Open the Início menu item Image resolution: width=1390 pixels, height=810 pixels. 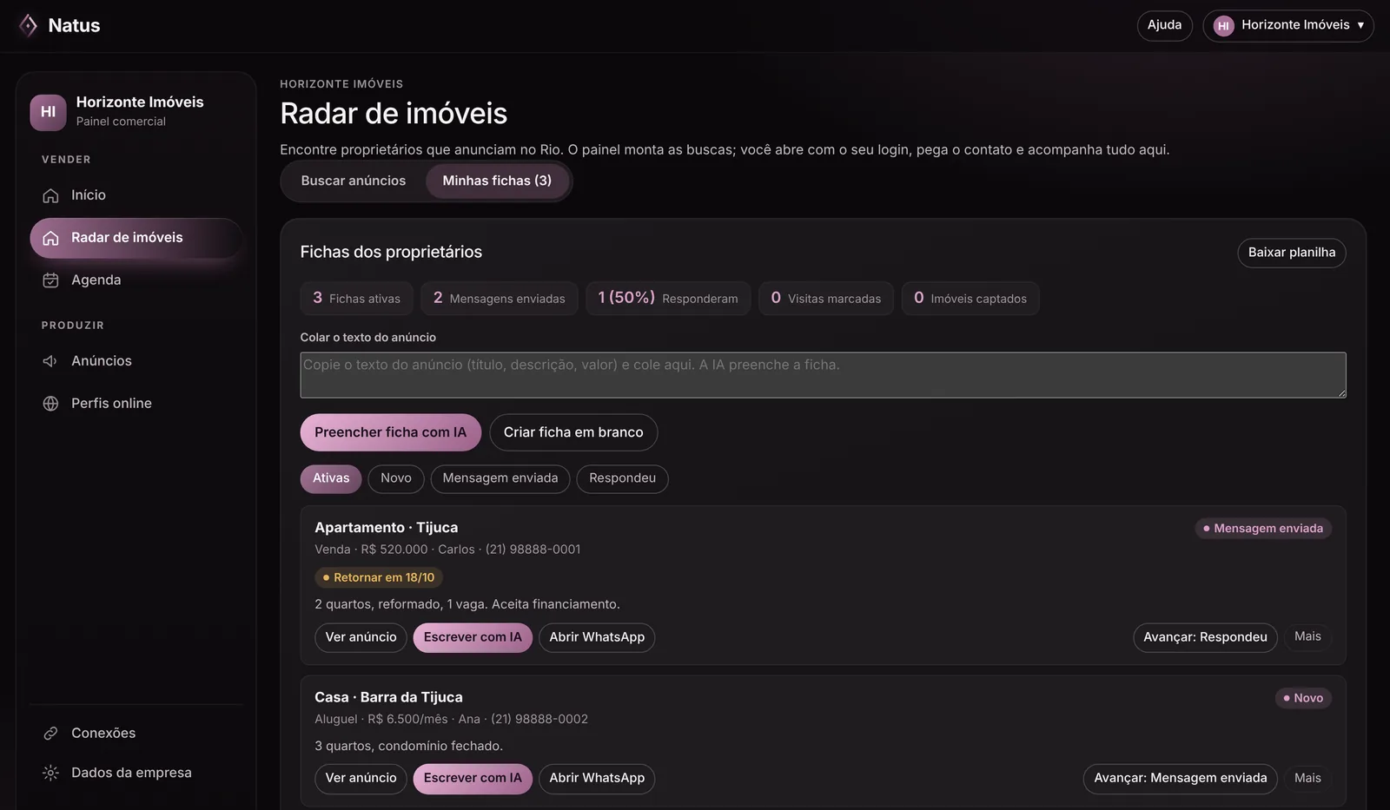(136, 195)
